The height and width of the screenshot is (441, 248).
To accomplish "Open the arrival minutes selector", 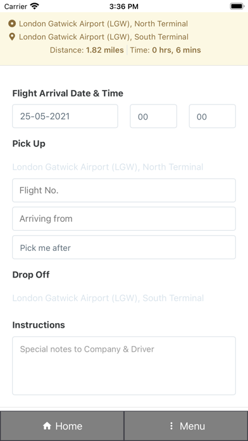I will [213, 116].
